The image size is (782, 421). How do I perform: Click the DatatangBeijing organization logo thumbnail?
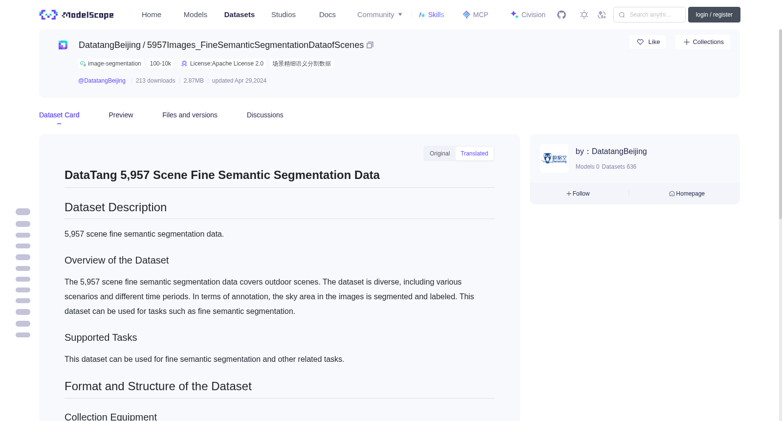[x=554, y=158]
